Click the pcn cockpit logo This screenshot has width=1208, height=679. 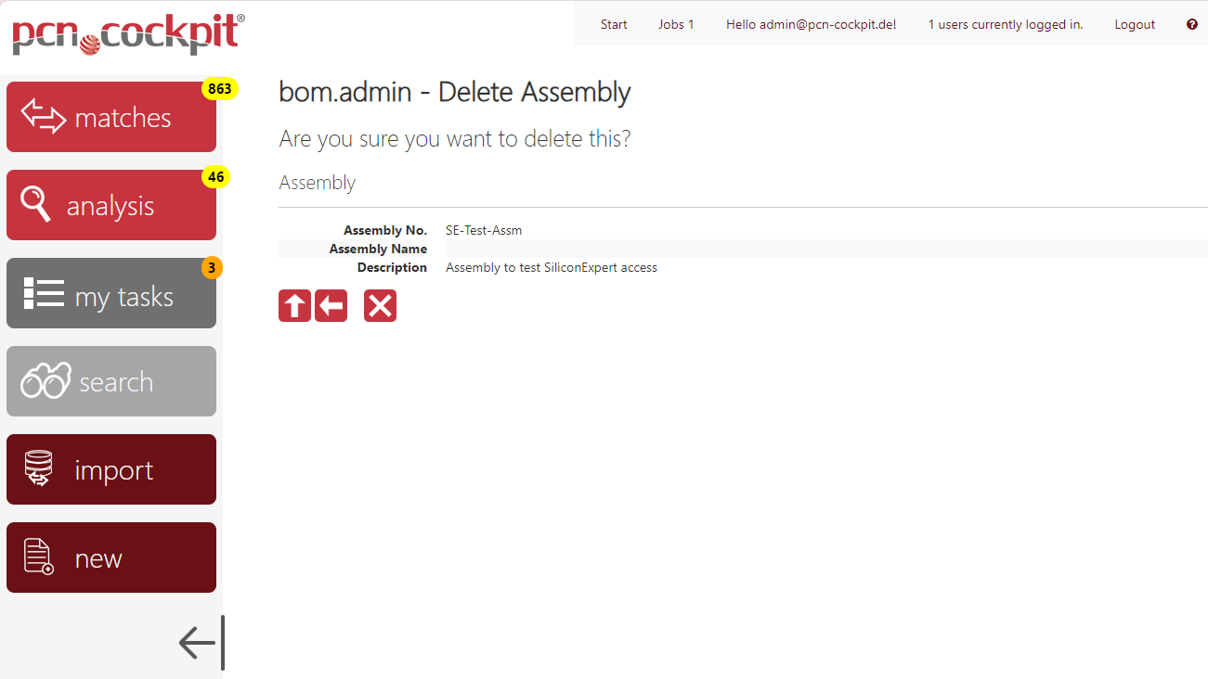pos(128,35)
